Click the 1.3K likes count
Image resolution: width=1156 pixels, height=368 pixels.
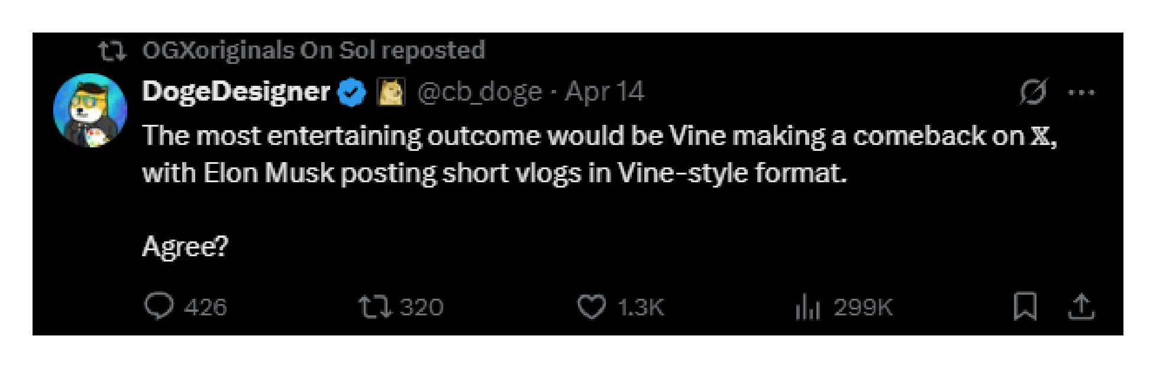click(641, 307)
